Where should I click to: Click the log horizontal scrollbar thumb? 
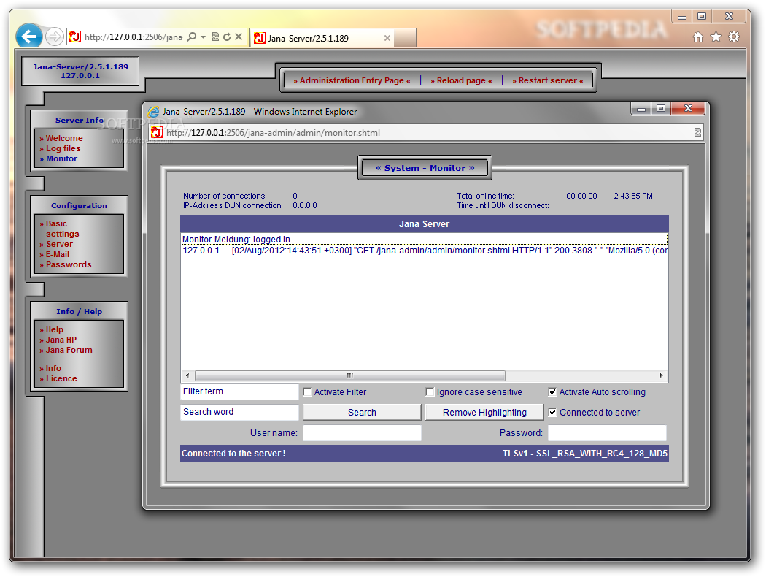click(x=349, y=376)
